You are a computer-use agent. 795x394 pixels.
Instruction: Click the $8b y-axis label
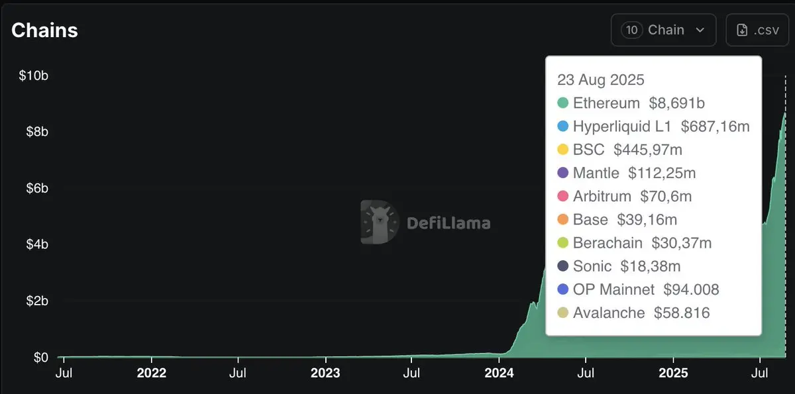[x=36, y=132]
